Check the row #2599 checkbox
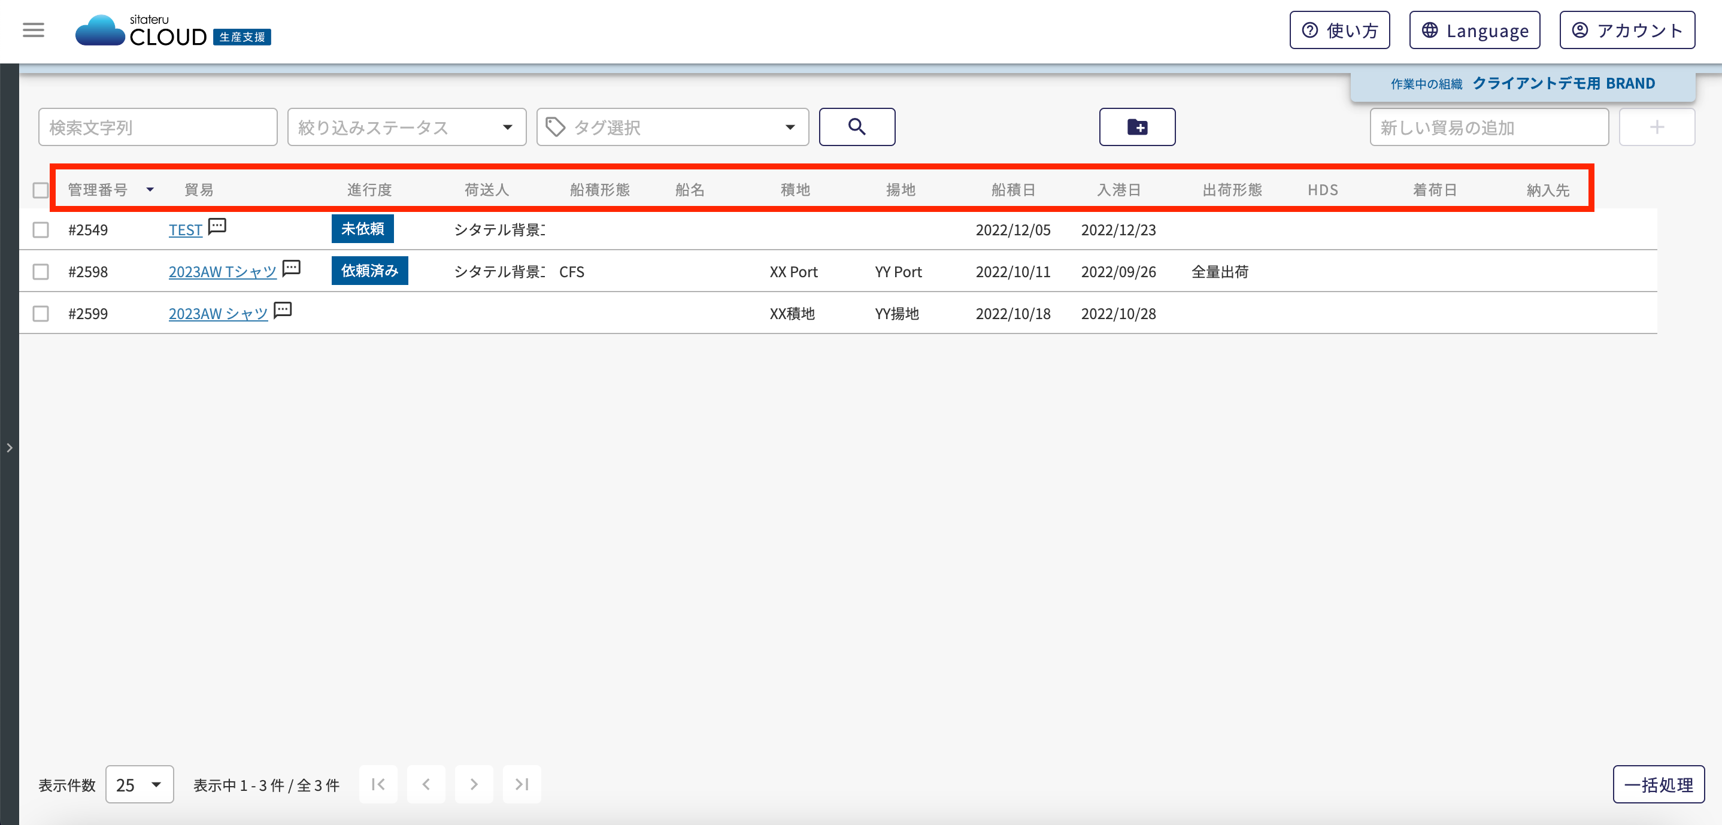This screenshot has height=825, width=1722. pyautogui.click(x=41, y=314)
